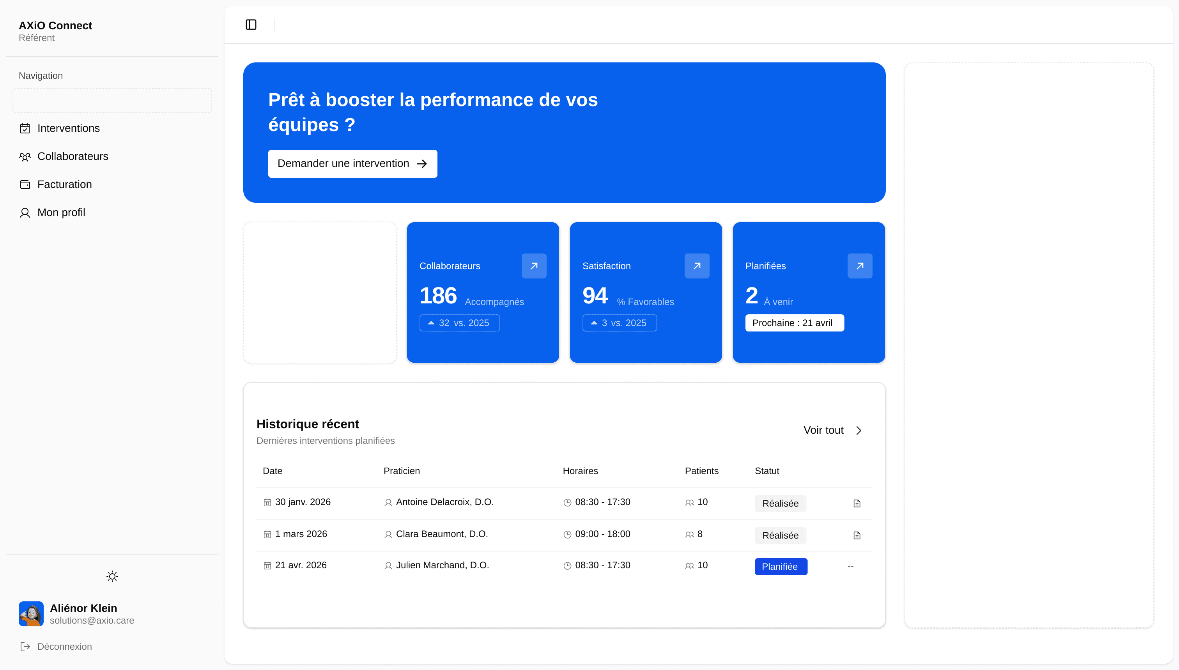Click the Déconnexion logout icon

pyautogui.click(x=25, y=647)
